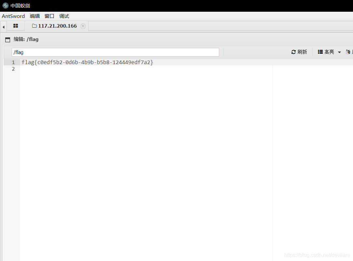
Task: Click the left tab scroll arrow
Action: click(3, 27)
